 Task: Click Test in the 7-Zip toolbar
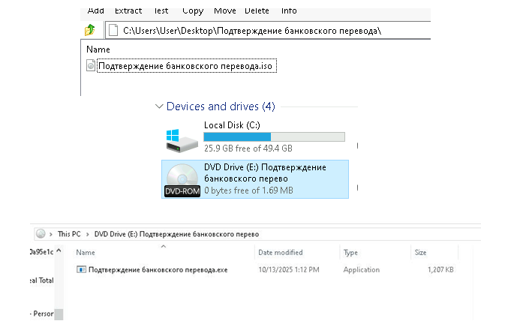click(161, 10)
